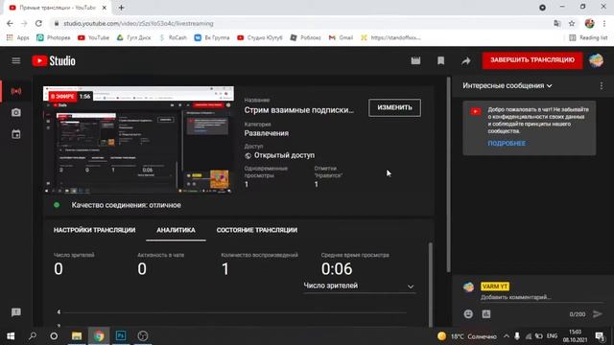Open Photoshop from the taskbar

(x=121, y=336)
